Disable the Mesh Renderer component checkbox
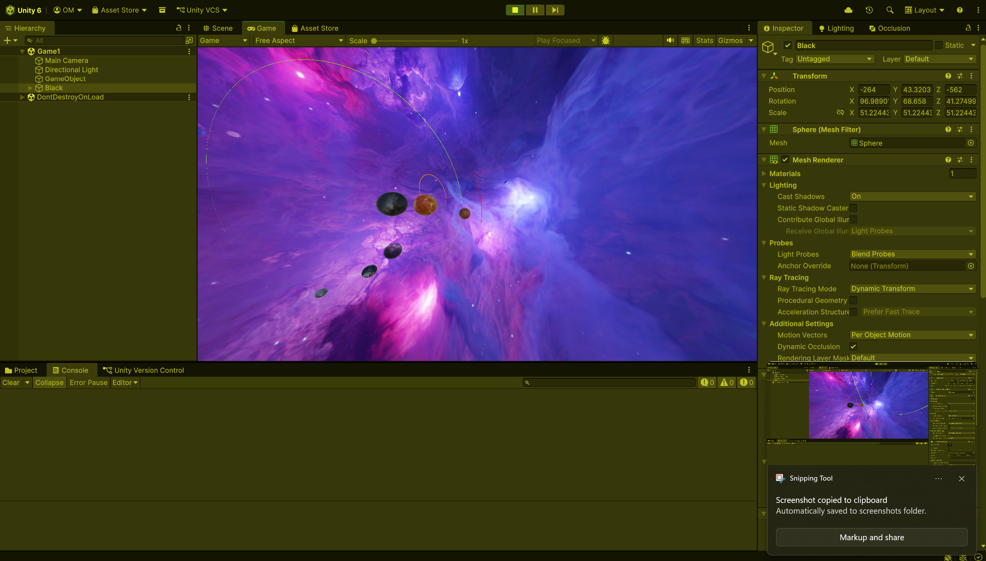Screen dimensions: 986x561 pyautogui.click(x=785, y=160)
